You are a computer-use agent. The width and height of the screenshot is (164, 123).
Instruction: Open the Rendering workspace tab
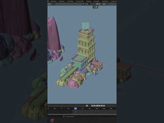(105, 1)
